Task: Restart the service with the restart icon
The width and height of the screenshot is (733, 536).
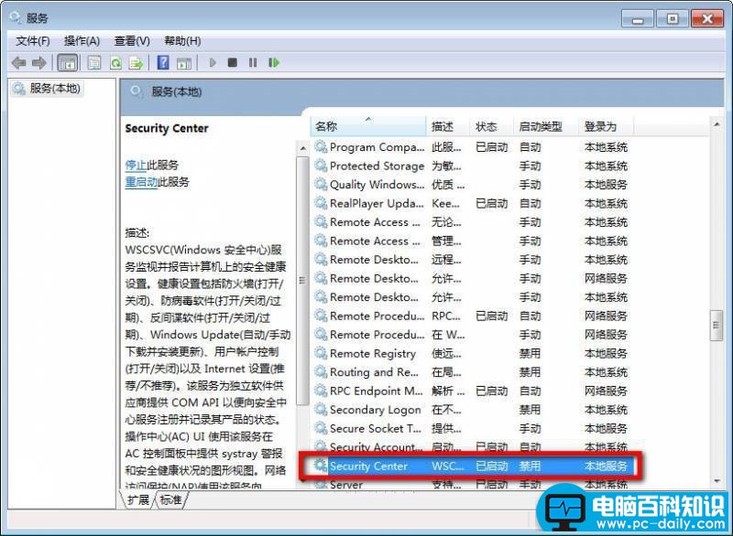Action: point(274,62)
